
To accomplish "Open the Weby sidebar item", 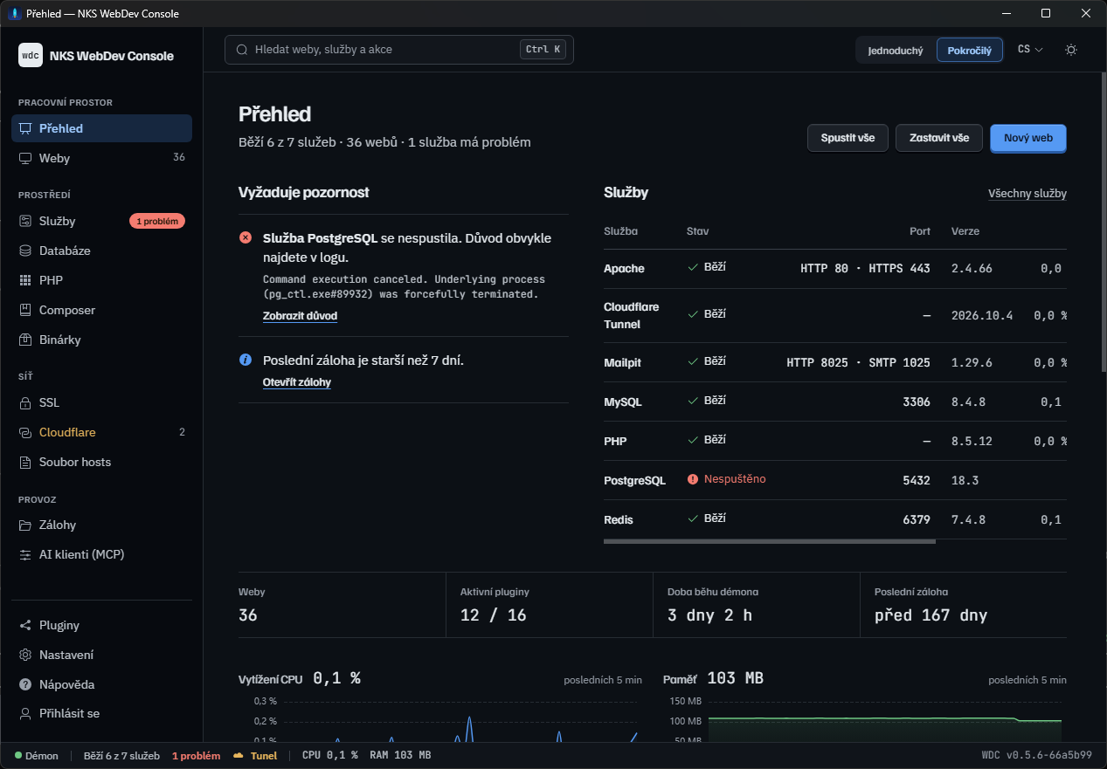I will coord(101,158).
